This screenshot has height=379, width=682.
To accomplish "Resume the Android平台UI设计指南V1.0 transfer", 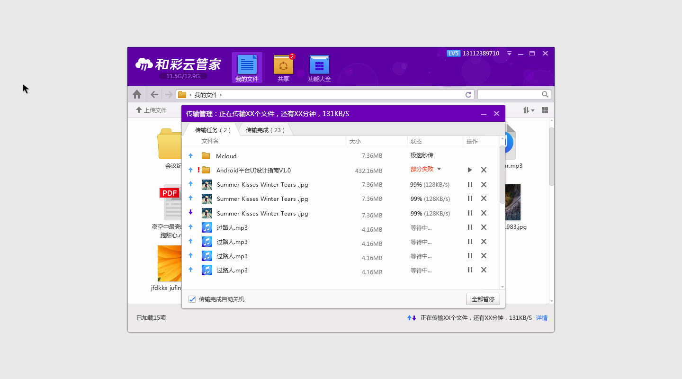I will (x=470, y=170).
